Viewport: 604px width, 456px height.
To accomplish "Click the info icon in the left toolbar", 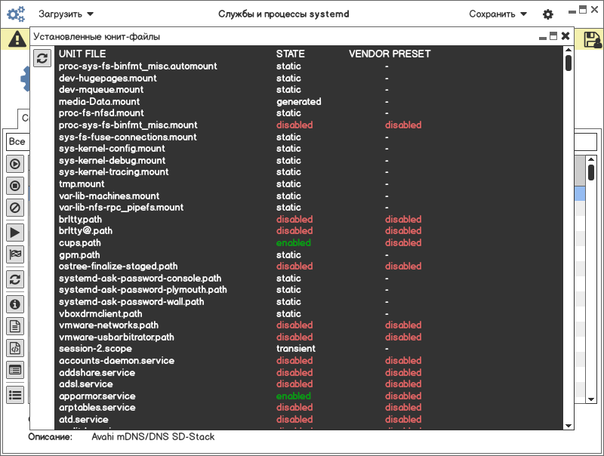I will (x=15, y=303).
